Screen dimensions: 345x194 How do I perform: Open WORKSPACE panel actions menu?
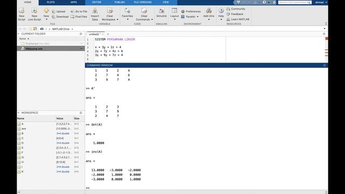click(x=81, y=113)
